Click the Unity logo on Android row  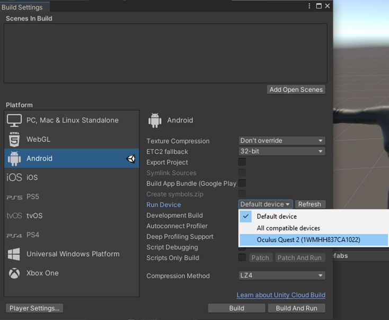(x=131, y=158)
